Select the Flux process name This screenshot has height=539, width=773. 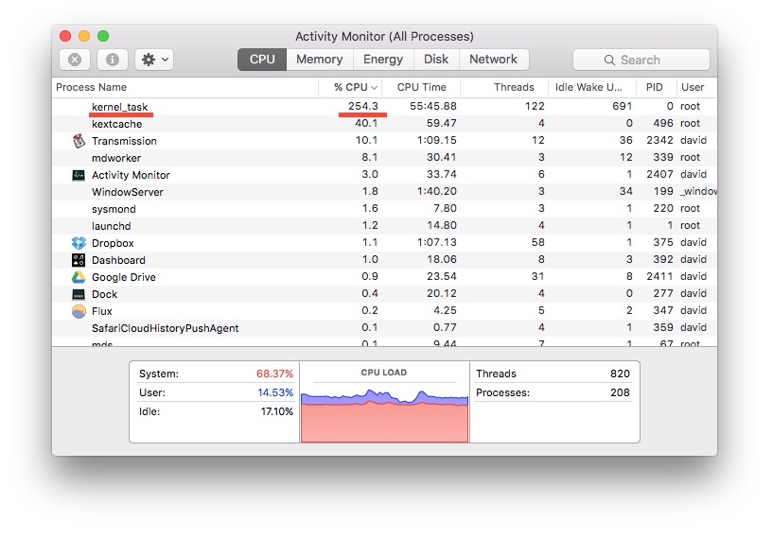click(102, 311)
